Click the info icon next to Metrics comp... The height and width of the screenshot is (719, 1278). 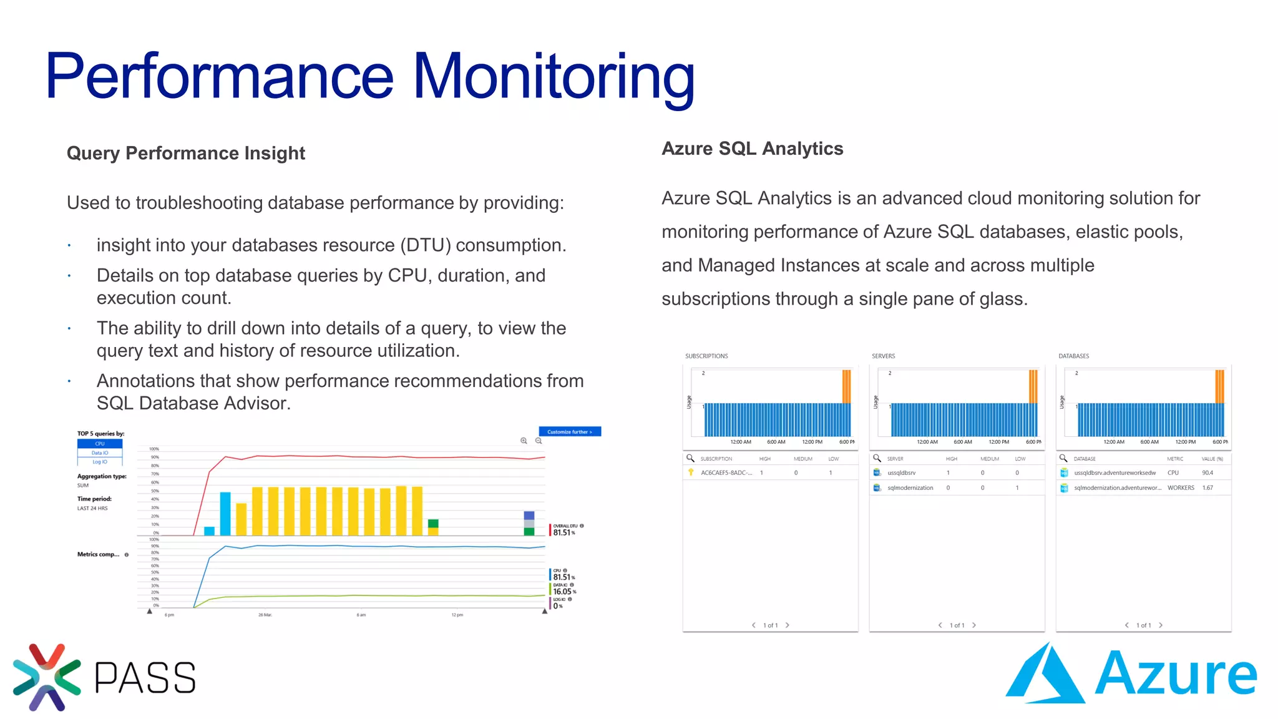pyautogui.click(x=127, y=555)
